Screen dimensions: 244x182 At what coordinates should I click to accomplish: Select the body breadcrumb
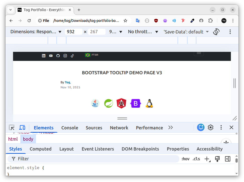click(x=28, y=139)
